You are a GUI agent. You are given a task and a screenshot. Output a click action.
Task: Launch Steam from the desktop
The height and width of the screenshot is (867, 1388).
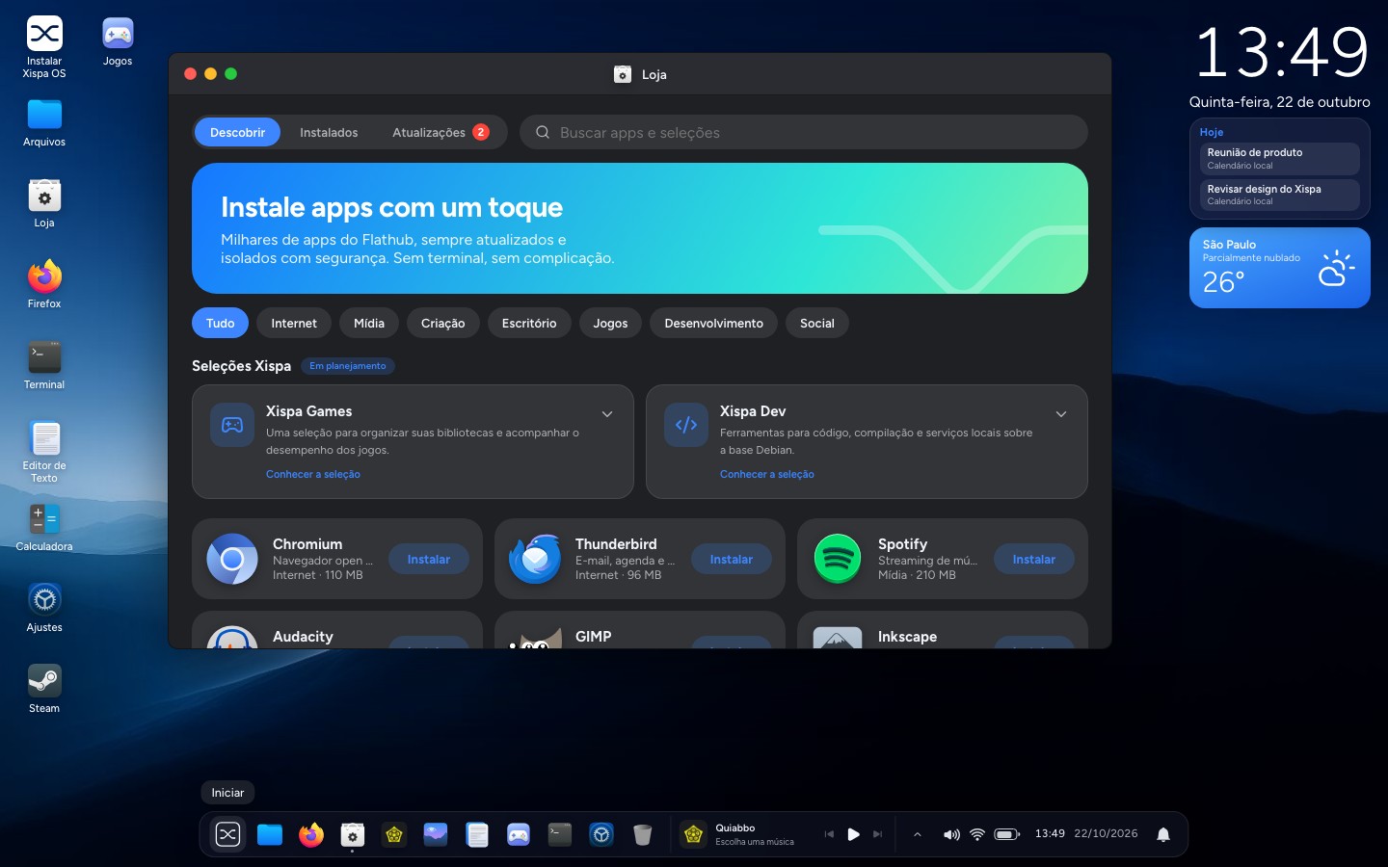(44, 688)
